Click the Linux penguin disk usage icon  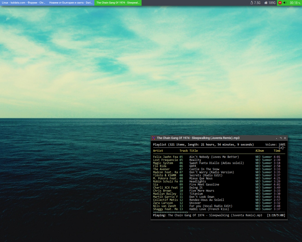coord(252,3)
